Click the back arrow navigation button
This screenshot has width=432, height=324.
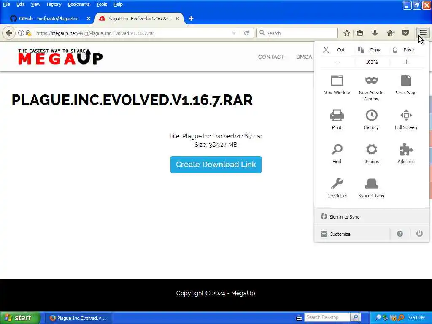9,33
